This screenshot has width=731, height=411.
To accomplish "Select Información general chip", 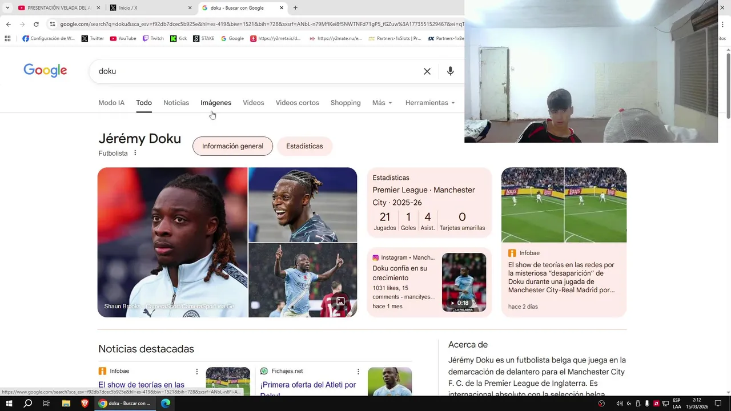I will [232, 146].
